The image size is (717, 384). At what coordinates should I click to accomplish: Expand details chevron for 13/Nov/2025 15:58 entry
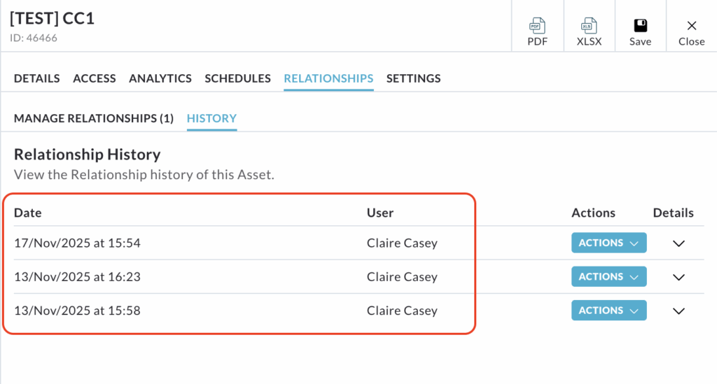coord(678,311)
